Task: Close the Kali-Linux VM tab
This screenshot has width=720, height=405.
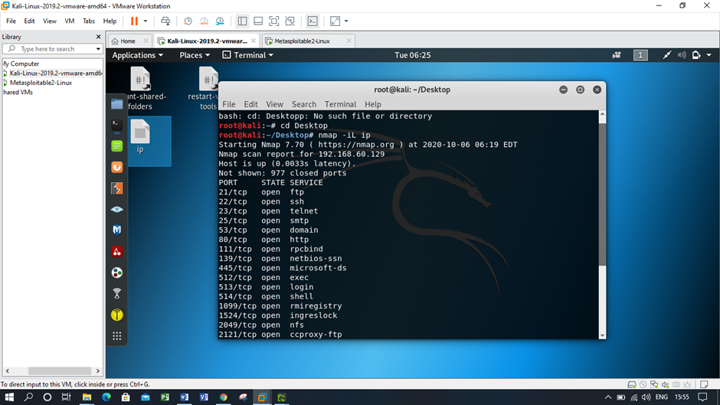Action: pos(254,41)
